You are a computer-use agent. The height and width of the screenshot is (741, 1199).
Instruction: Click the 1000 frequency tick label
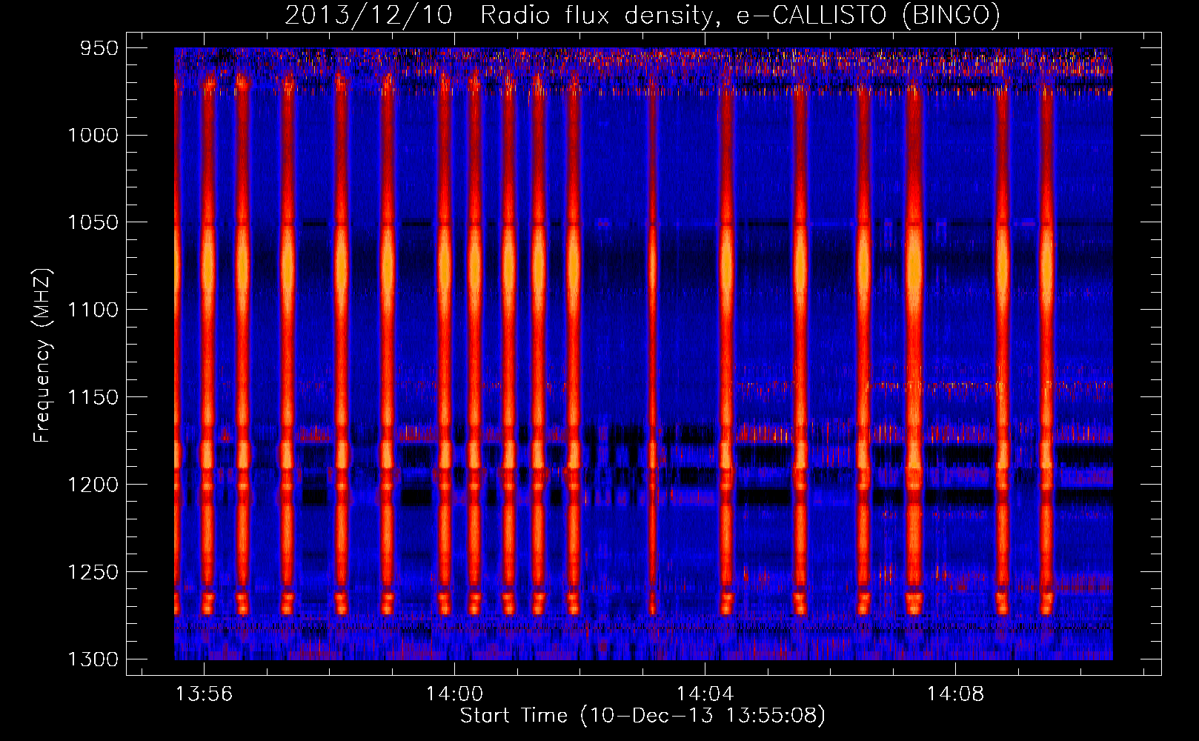(x=93, y=136)
